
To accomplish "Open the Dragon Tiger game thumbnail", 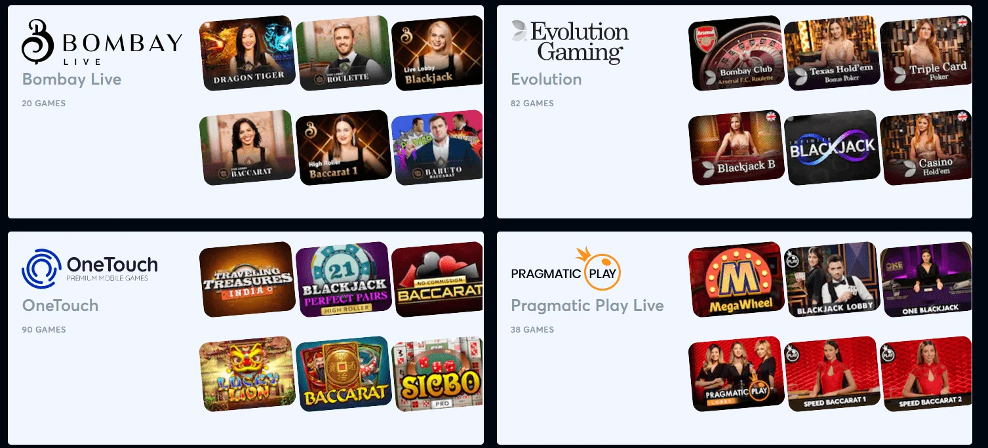I will click(x=246, y=53).
